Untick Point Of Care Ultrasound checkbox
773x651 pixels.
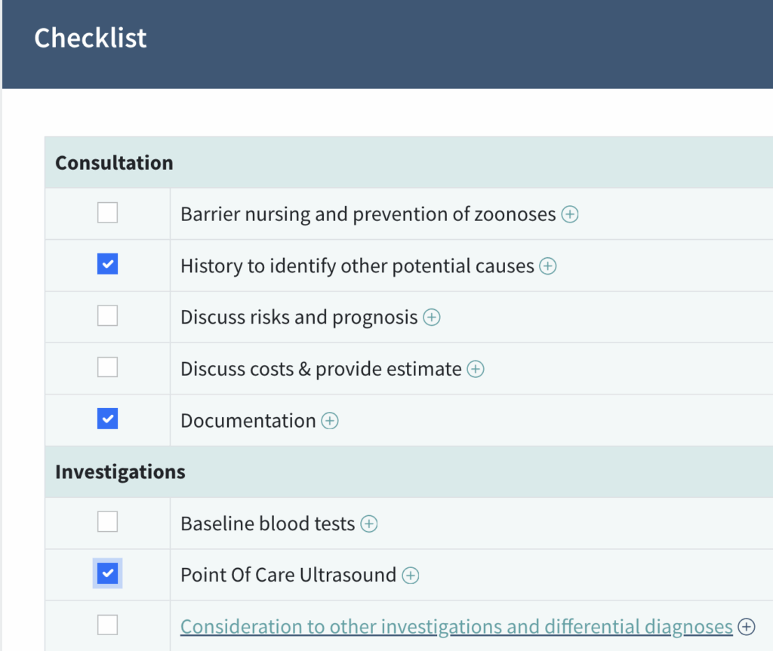click(x=108, y=573)
